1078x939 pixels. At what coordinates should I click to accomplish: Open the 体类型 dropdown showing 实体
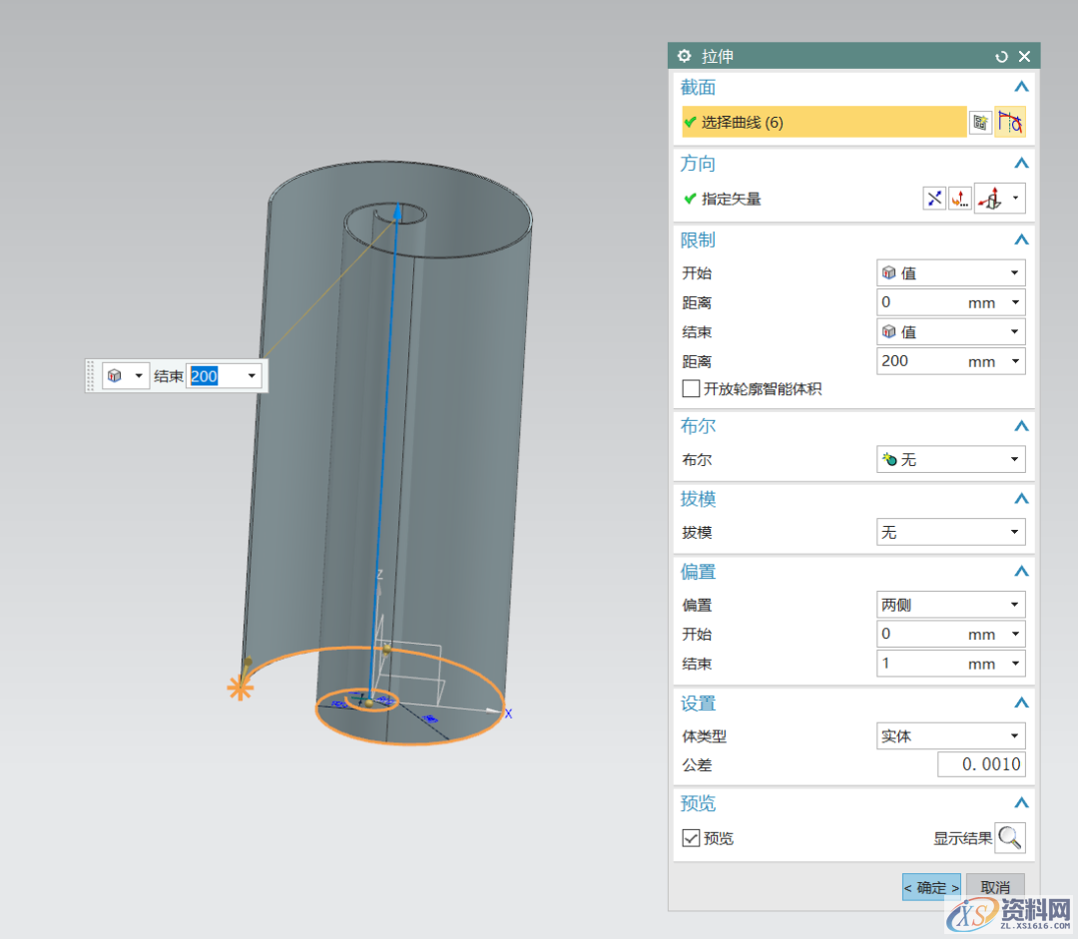tap(950, 736)
